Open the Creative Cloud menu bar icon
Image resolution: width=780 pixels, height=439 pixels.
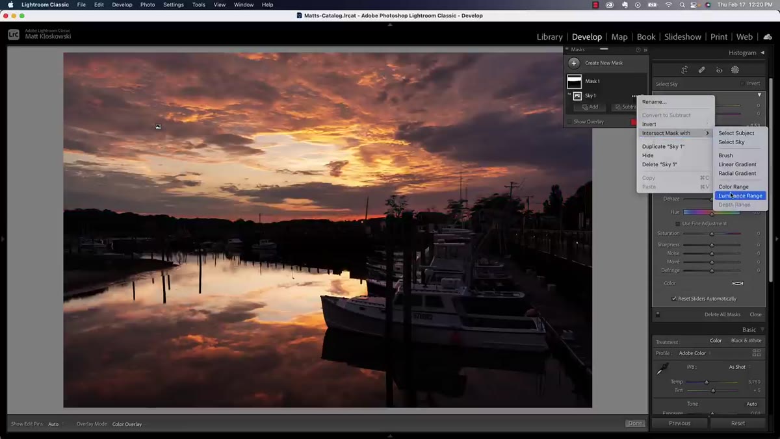click(610, 5)
